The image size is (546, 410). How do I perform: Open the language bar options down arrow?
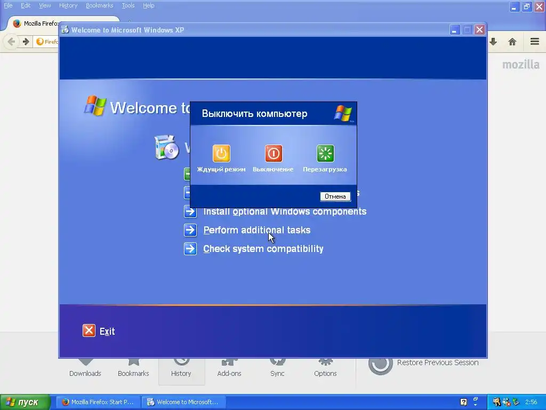coord(476,405)
